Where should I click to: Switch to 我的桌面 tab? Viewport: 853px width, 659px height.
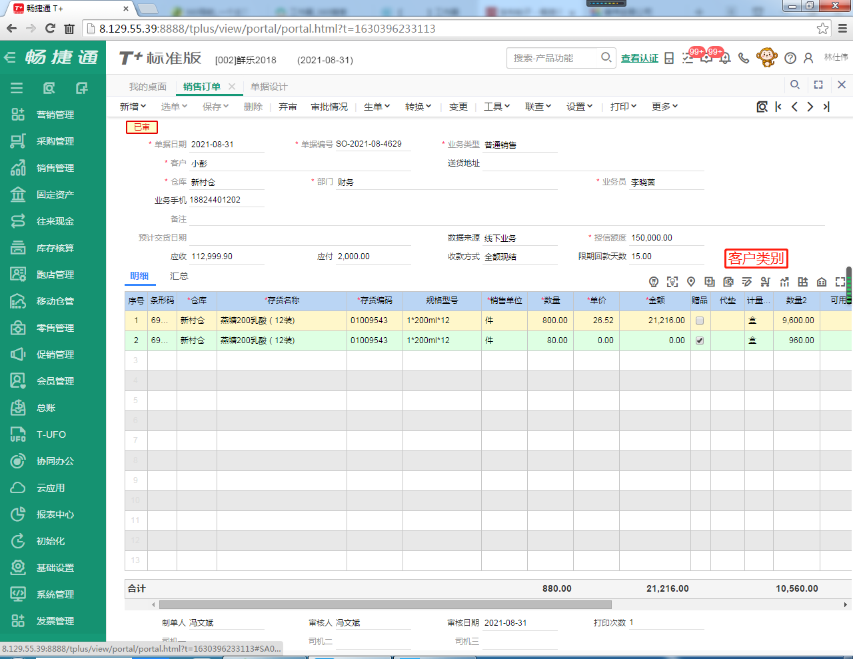pyautogui.click(x=148, y=87)
